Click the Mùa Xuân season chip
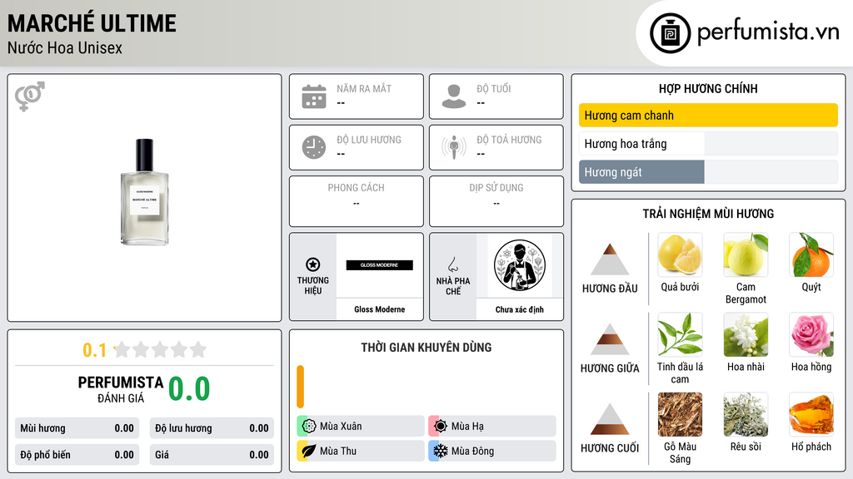 click(x=361, y=426)
